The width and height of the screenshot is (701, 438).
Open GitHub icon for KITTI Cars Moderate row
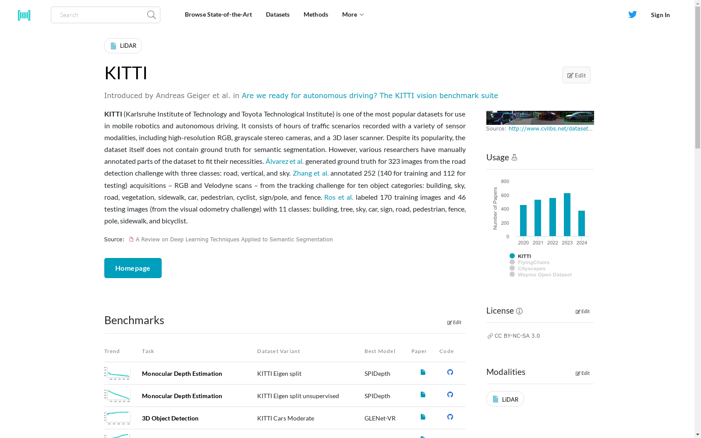(x=450, y=417)
